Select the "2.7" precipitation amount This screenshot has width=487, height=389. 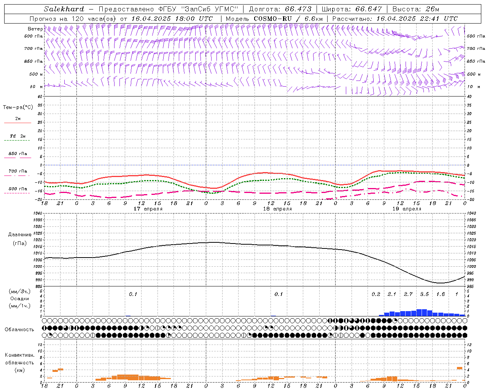[408, 294]
